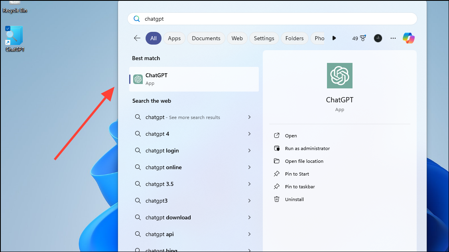Select the chatgpt online web suggestion
Screen dimensions: 449x252
coord(194,167)
